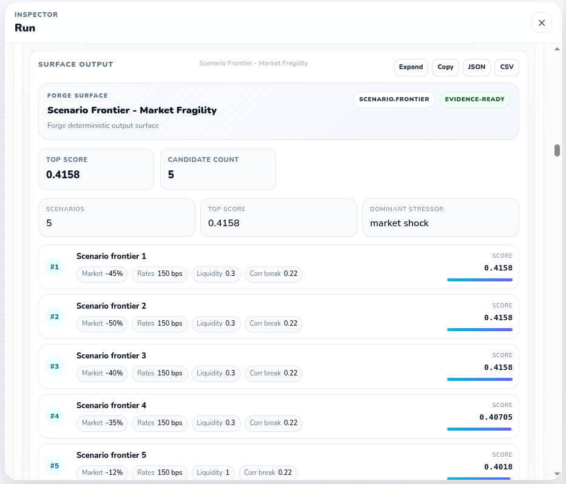Screen dimensions: 566x484
Task: Click the 0.4018 score value
Action: click(498, 467)
